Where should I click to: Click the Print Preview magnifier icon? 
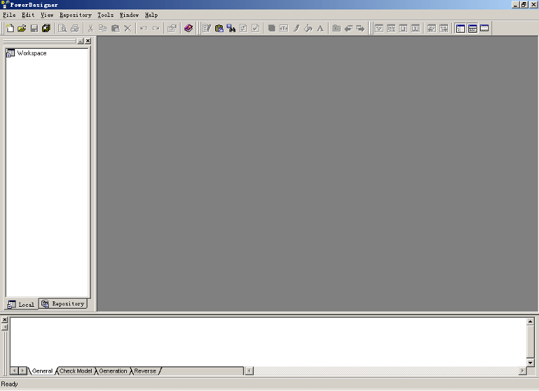pos(62,29)
